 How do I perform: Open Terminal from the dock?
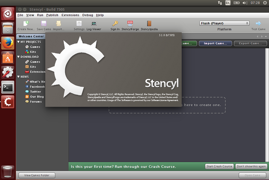[x=8, y=87]
